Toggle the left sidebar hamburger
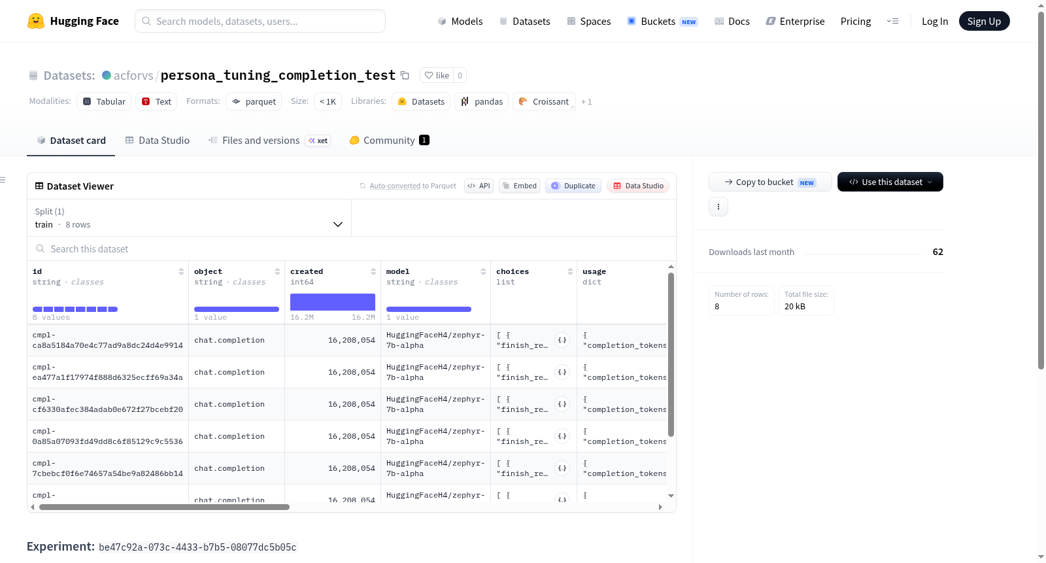The width and height of the screenshot is (1046, 563). pos(3,180)
